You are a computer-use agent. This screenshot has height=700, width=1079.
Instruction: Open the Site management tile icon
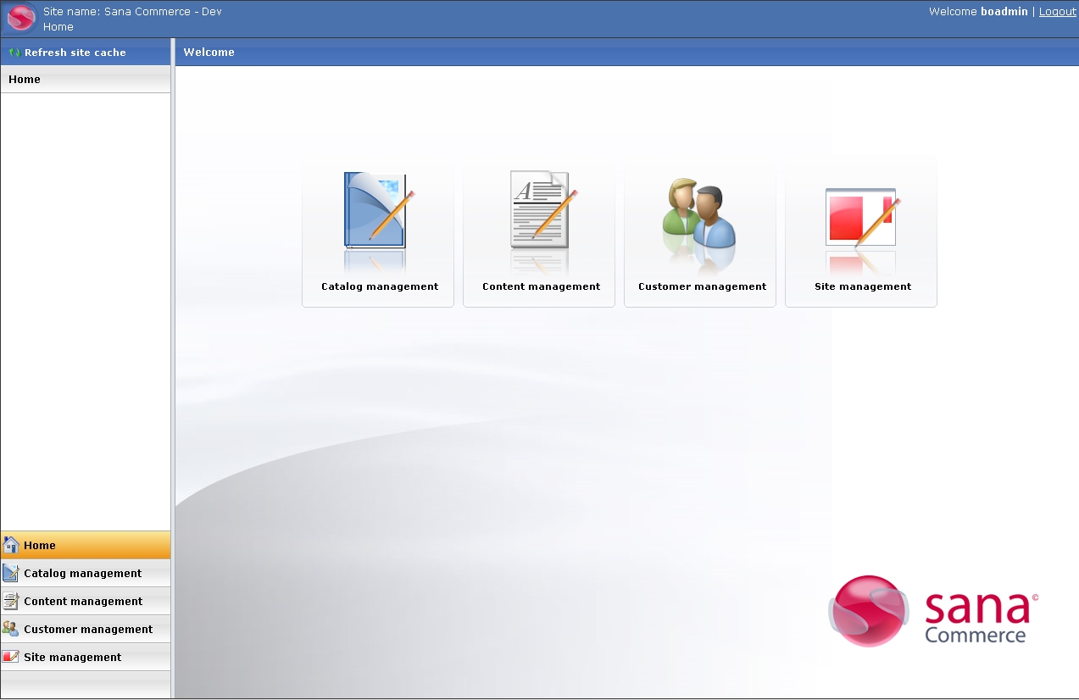click(862, 217)
